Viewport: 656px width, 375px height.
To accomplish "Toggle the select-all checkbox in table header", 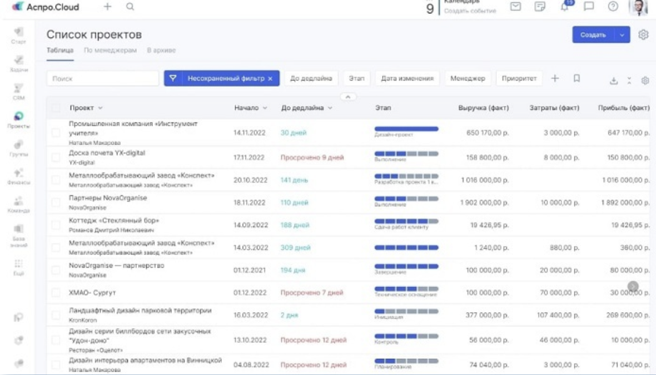I will [56, 108].
